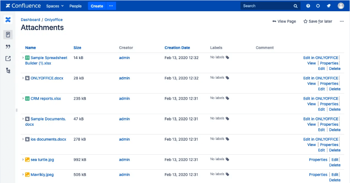Image resolution: width=350 pixels, height=183 pixels.
Task: Expand the ios documents.docx row
Action: tap(23, 139)
